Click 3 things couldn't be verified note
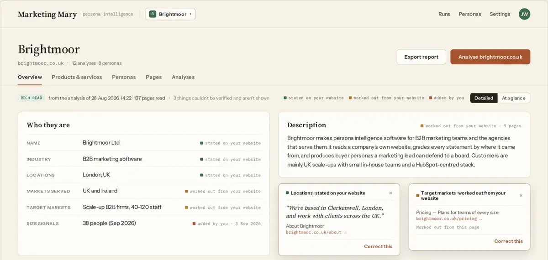The height and width of the screenshot is (260, 548). pos(221,98)
